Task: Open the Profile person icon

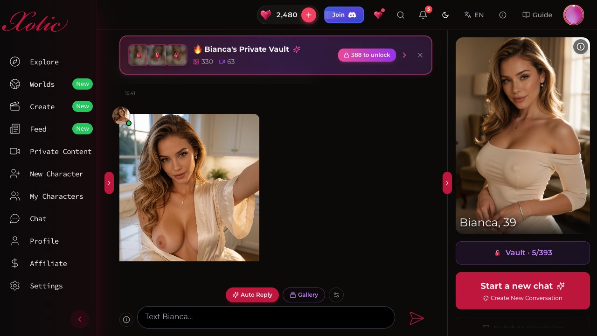Action: pos(15,241)
